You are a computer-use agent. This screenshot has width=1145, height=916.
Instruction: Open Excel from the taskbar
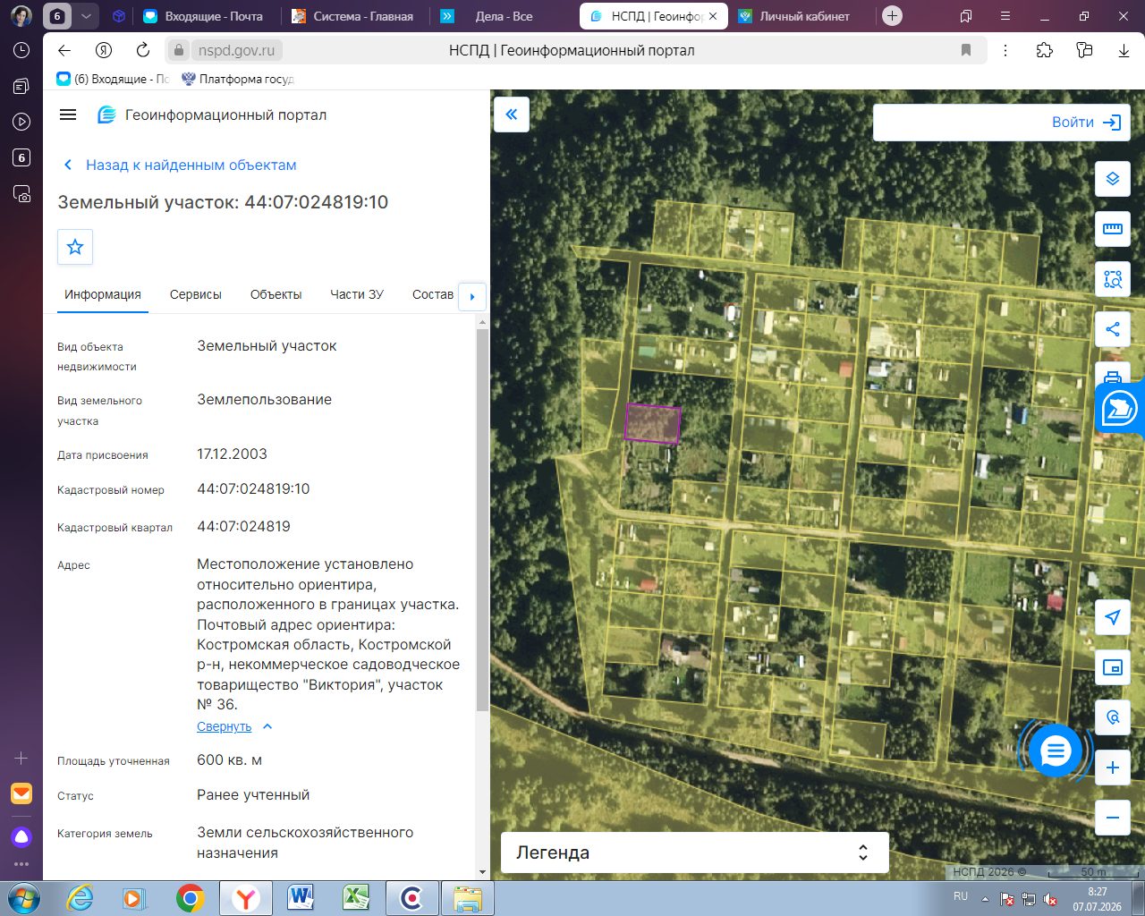click(x=356, y=897)
